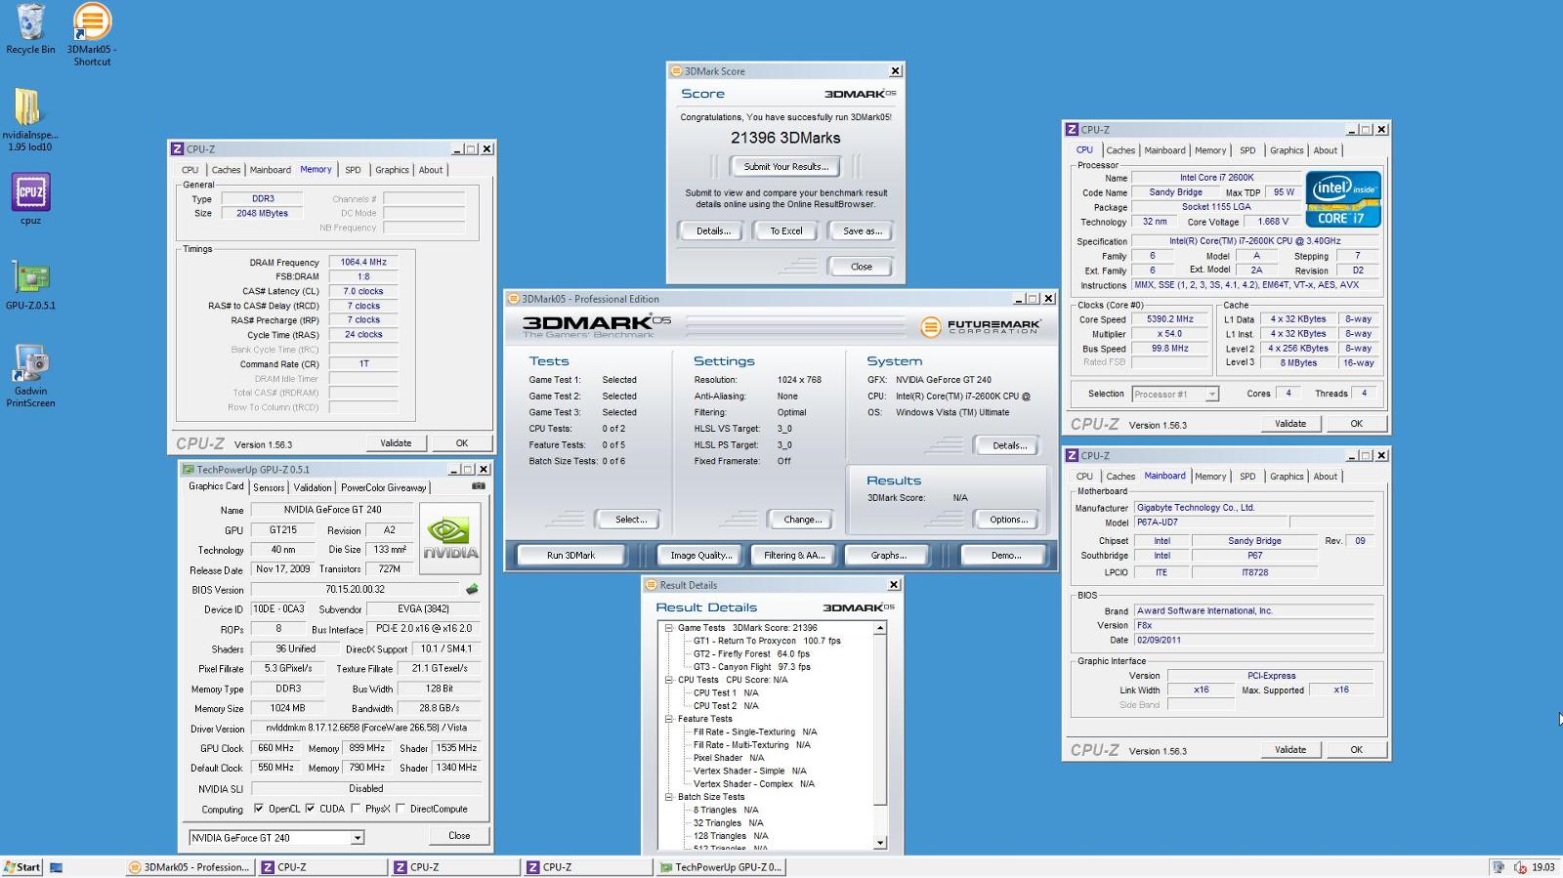Click the system tray network icon
This screenshot has height=878, width=1563.
point(1499,867)
